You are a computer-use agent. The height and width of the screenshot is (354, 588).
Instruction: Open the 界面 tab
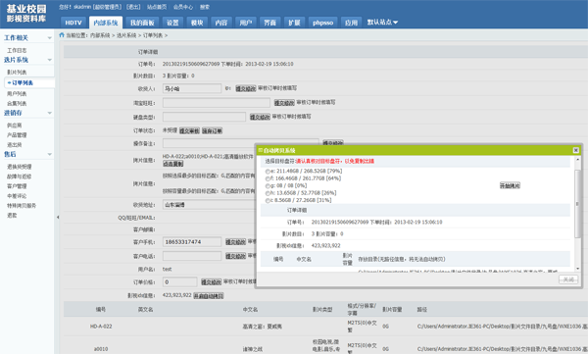(270, 23)
